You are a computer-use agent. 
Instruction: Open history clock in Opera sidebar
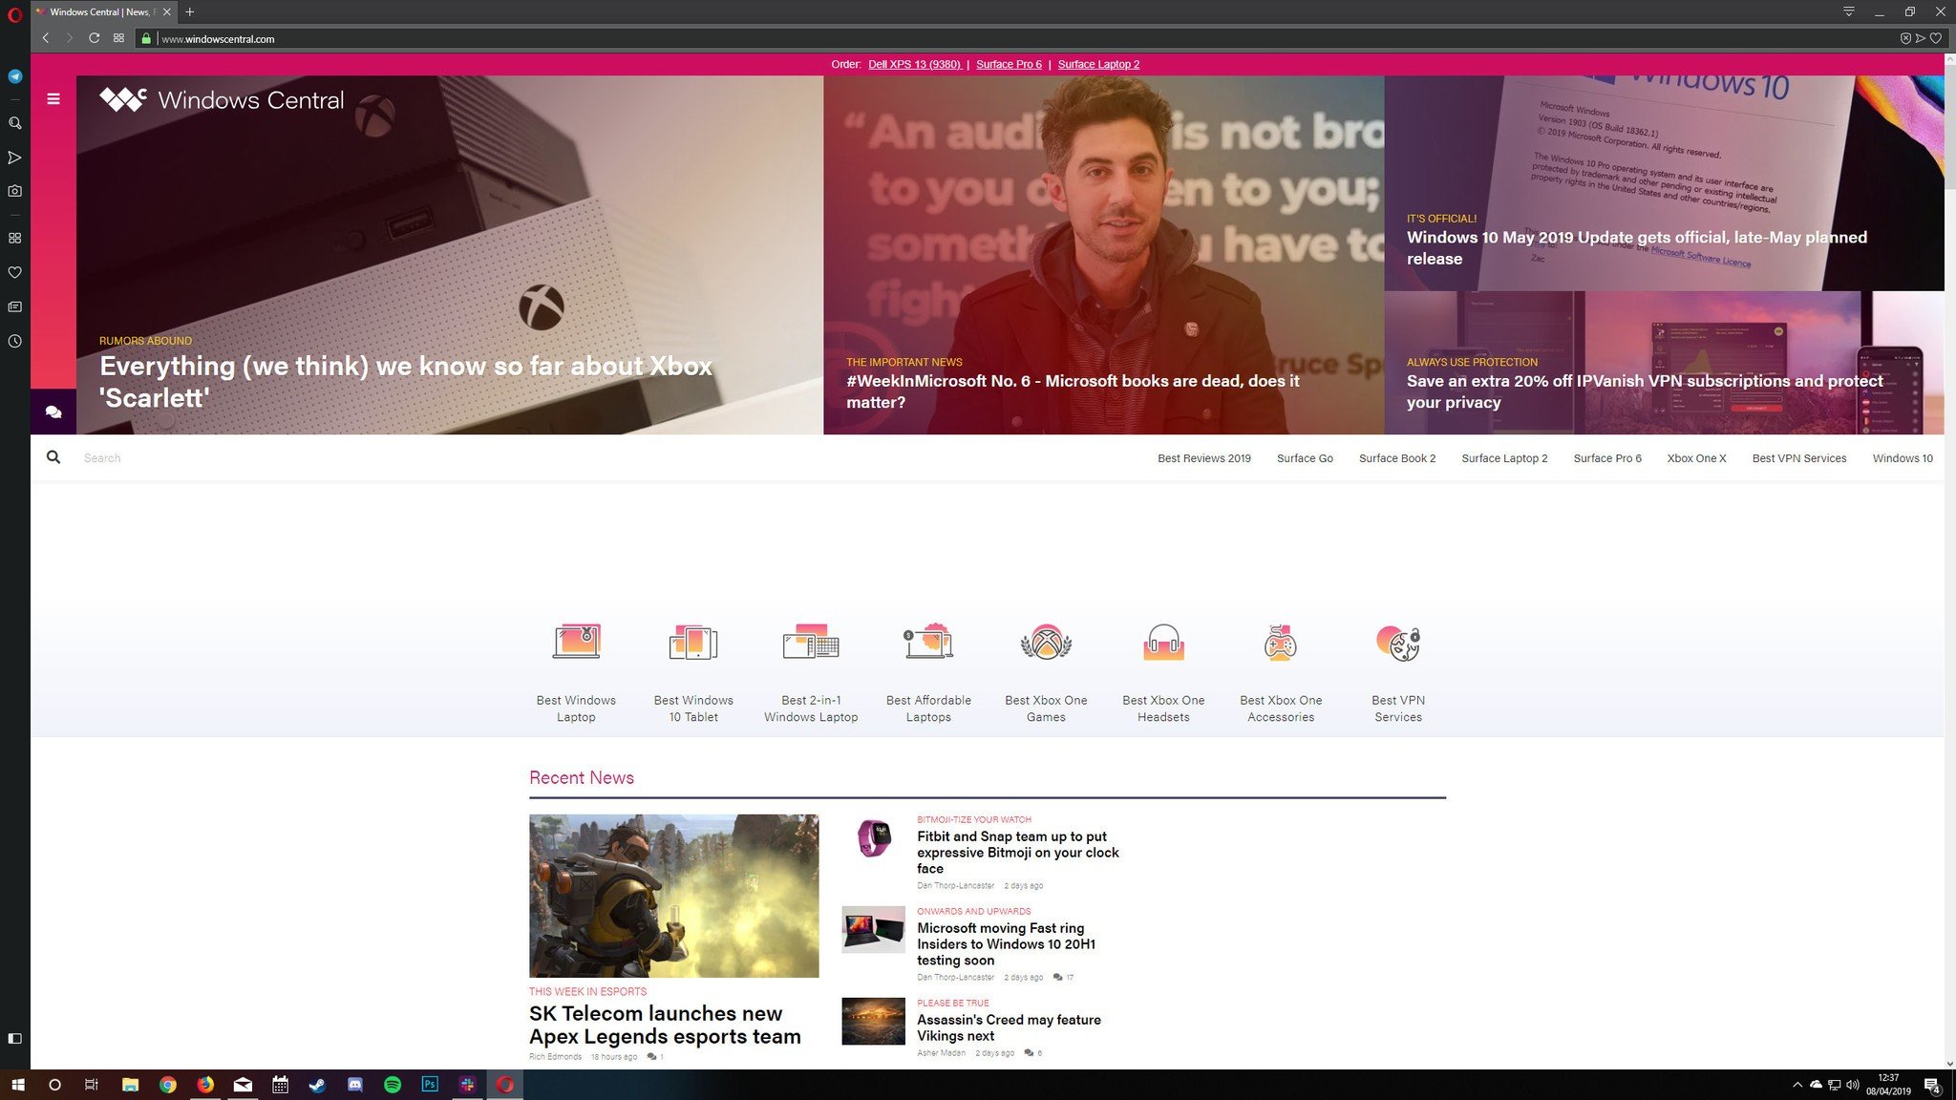click(x=15, y=341)
